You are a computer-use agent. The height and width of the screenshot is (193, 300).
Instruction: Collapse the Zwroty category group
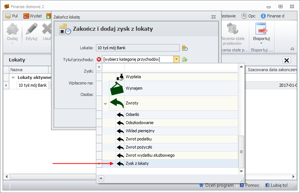[106, 104]
